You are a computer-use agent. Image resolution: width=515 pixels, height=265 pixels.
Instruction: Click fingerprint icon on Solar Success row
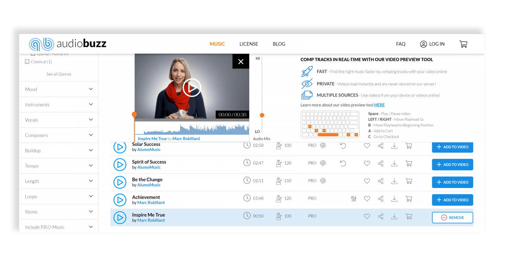[323, 146]
